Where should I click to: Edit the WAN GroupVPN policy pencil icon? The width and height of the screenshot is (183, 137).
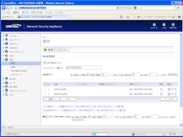point(169,89)
